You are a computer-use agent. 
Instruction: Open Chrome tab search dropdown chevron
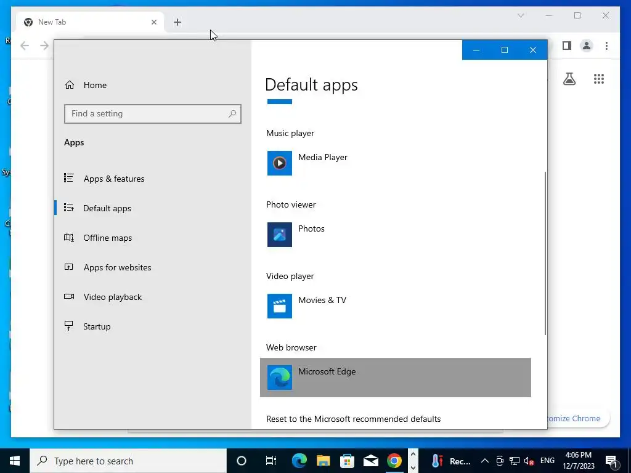(520, 15)
